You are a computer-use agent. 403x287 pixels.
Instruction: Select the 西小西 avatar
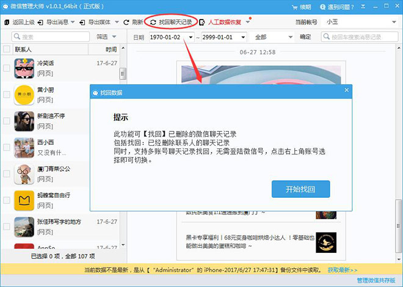(24, 148)
